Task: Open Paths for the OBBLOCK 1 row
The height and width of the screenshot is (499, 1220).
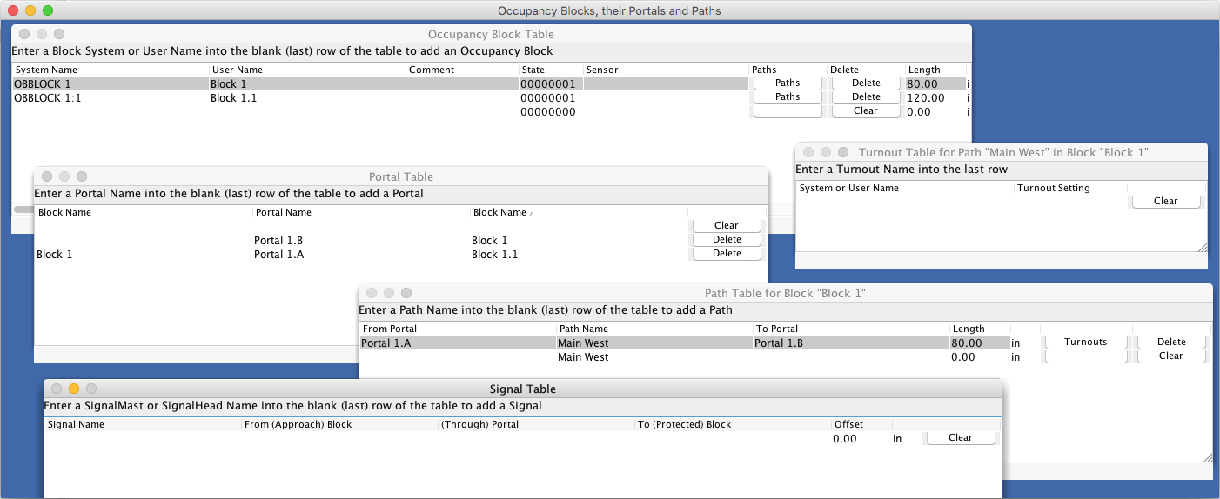Action: tap(787, 83)
